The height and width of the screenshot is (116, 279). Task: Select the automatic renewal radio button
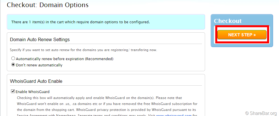tap(13, 59)
